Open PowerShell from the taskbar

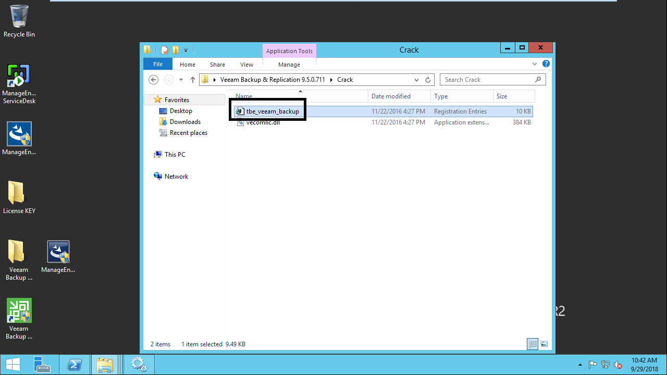pos(75,365)
